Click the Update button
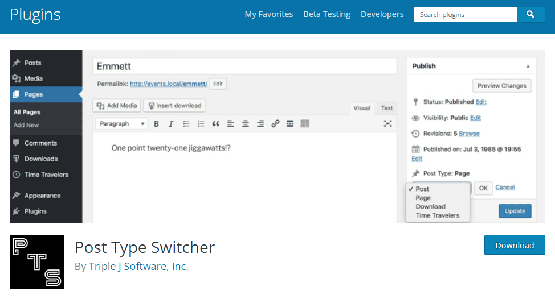Image resolution: width=555 pixels, height=299 pixels. point(515,211)
